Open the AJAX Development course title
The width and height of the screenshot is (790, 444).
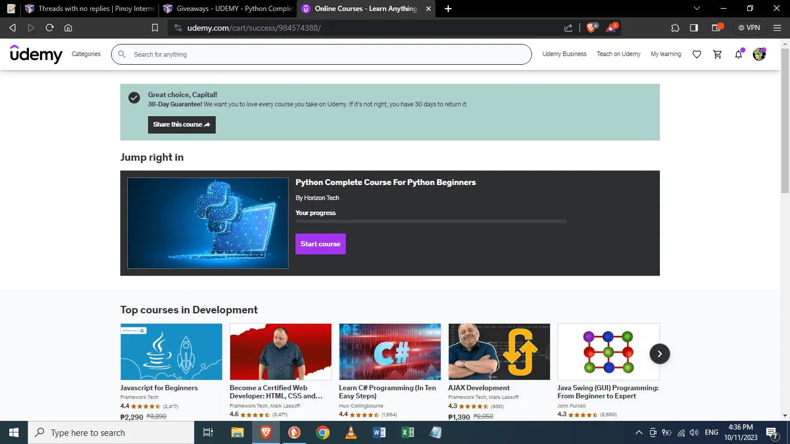(x=479, y=388)
